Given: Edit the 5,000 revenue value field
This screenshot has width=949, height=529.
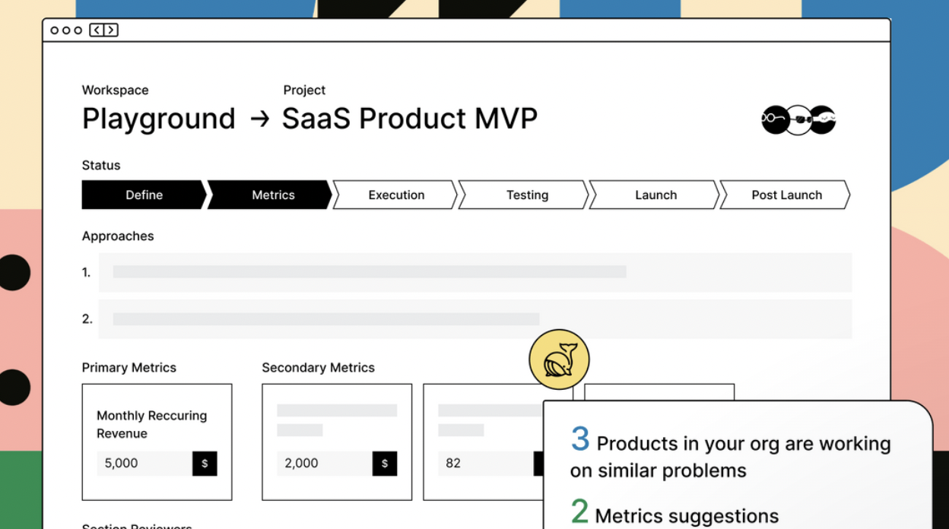Looking at the screenshot, I should click(144, 464).
